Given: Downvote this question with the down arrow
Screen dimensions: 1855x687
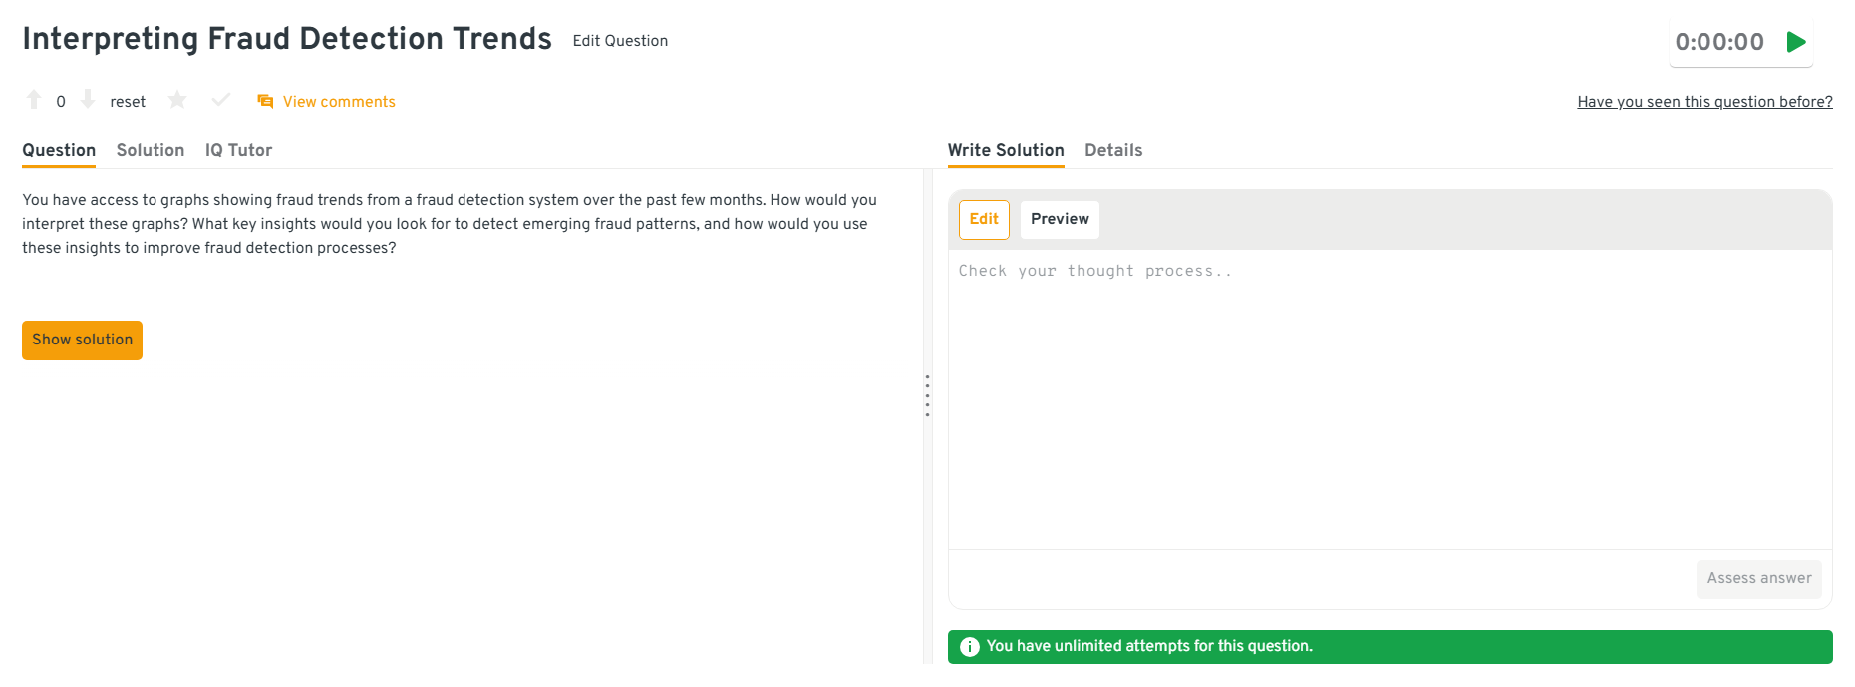Looking at the screenshot, I should [x=88, y=100].
